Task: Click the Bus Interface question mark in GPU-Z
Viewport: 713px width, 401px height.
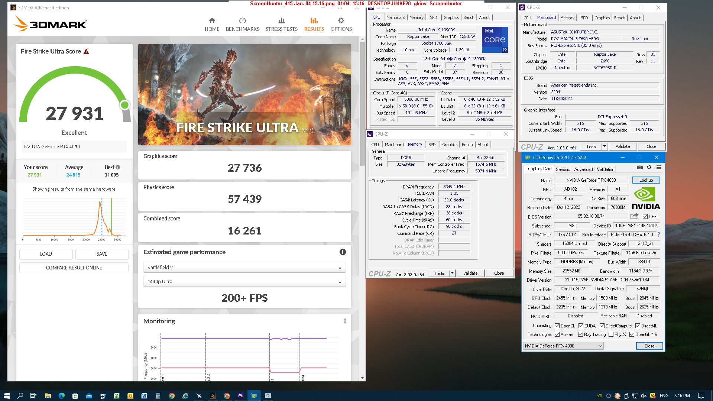Action: [659, 235]
